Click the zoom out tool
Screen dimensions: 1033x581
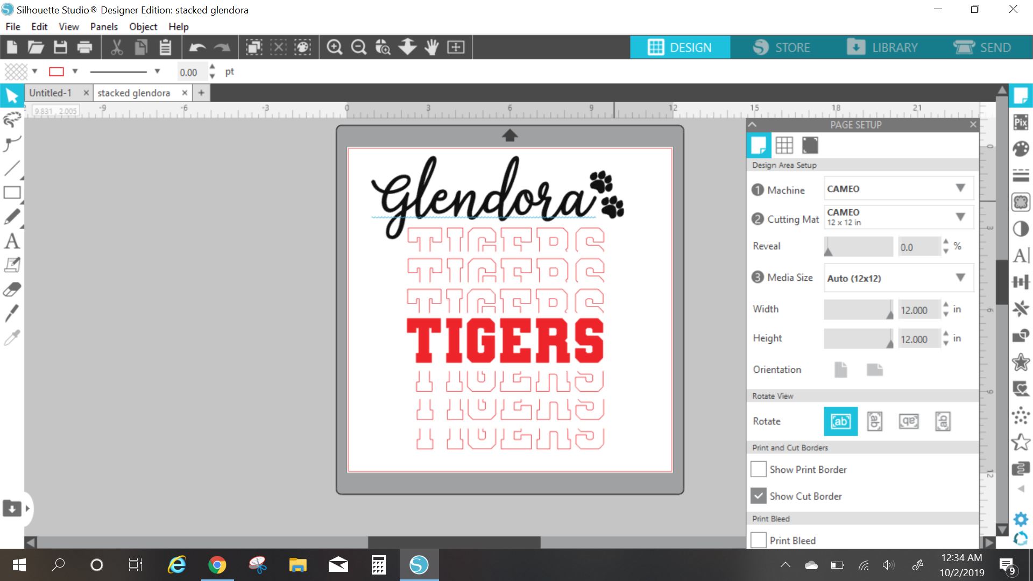[x=358, y=47]
